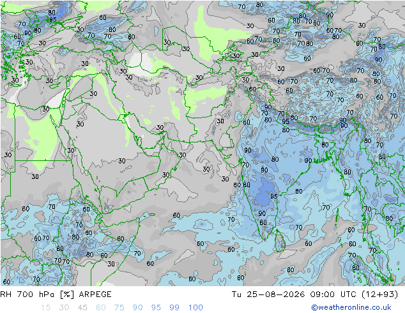Select the legend value '30'
Viewport: 405px width, 313px height.
coord(64,308)
